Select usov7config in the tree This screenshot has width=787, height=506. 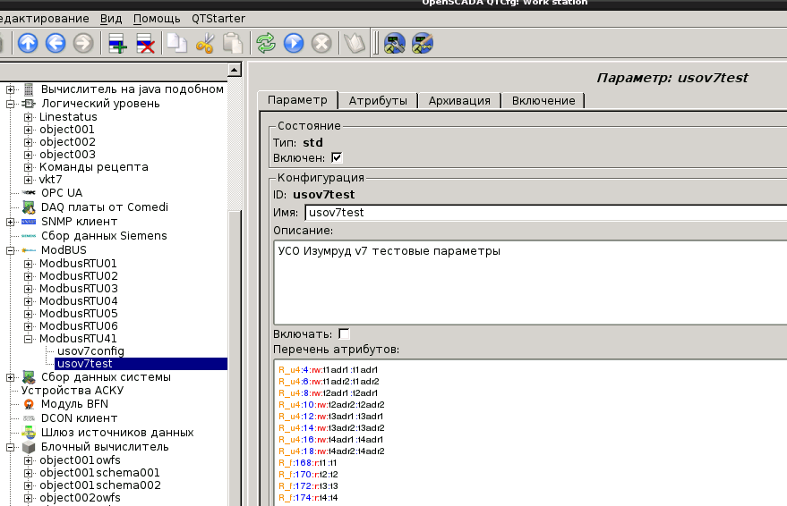(x=90, y=351)
